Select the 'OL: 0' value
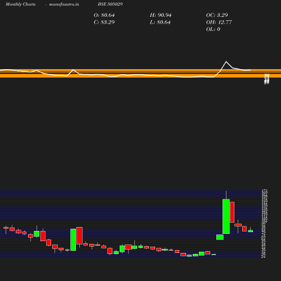281x281 pixels. coord(213,29)
